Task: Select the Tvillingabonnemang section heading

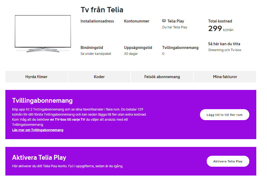Action: tap(42, 101)
